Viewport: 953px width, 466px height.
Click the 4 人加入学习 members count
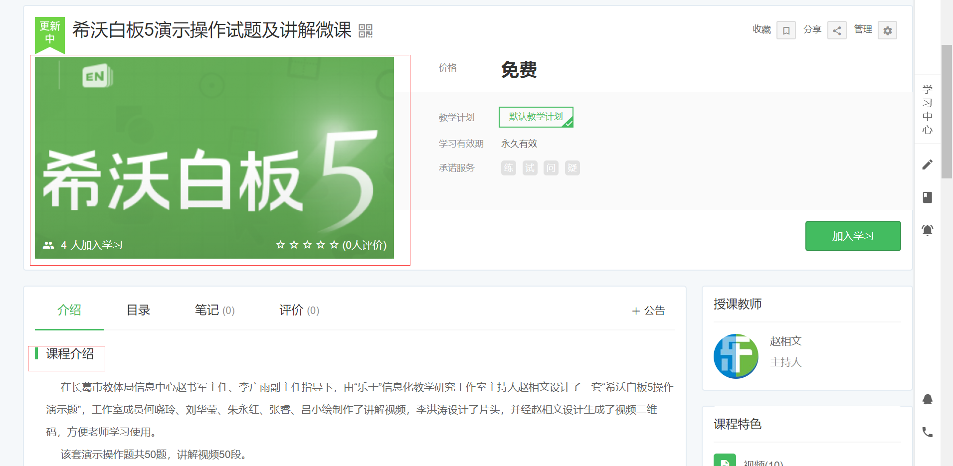pos(83,245)
